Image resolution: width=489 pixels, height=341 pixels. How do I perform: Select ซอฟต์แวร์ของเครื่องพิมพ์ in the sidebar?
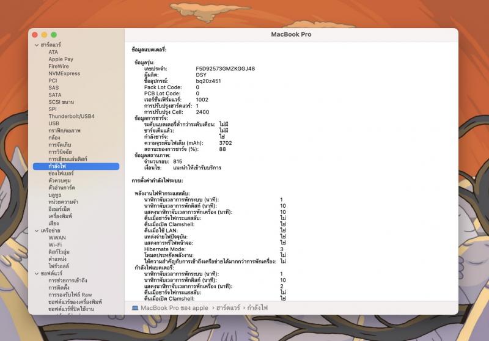[75, 302]
